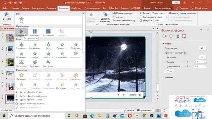The width and height of the screenshot is (212, 119).
Task: Open Opera from the taskbar
Action: tap(130, 116)
